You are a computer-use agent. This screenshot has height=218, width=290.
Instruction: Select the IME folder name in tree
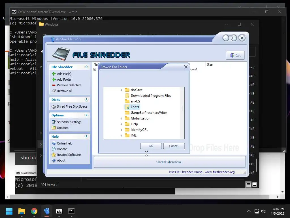(x=134, y=135)
